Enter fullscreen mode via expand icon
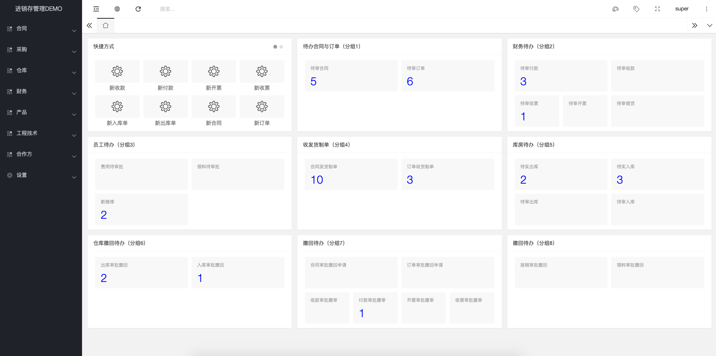This screenshot has width=716, height=356. point(657,9)
